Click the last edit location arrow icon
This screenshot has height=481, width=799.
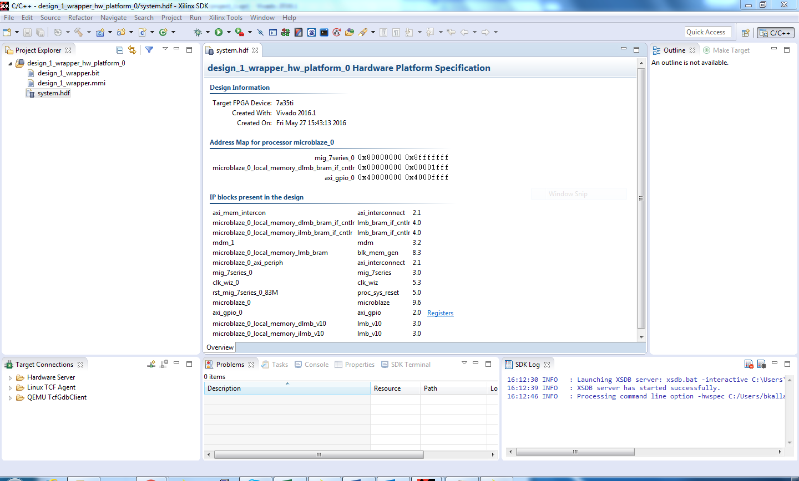[x=451, y=32]
